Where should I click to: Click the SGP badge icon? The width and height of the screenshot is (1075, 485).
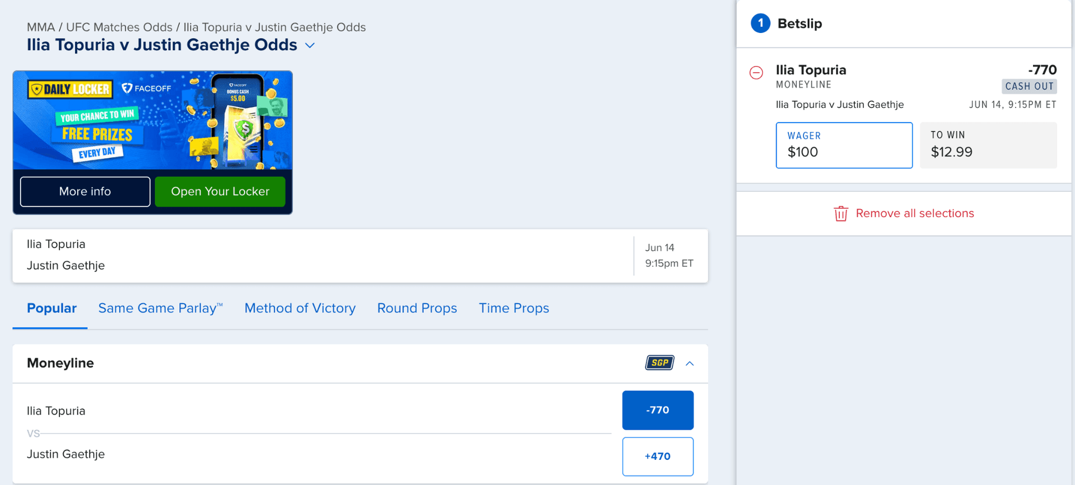[x=660, y=363]
